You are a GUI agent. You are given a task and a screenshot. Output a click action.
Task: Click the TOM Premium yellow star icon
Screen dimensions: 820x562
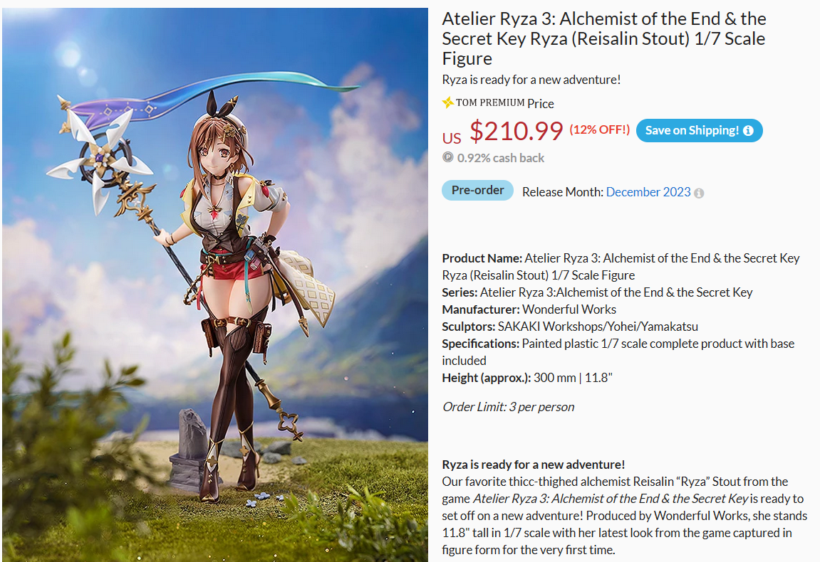(447, 102)
